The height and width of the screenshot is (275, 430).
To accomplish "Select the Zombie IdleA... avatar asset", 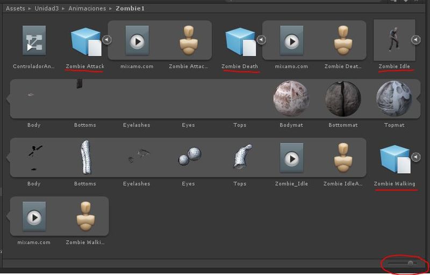I will click(x=343, y=158).
